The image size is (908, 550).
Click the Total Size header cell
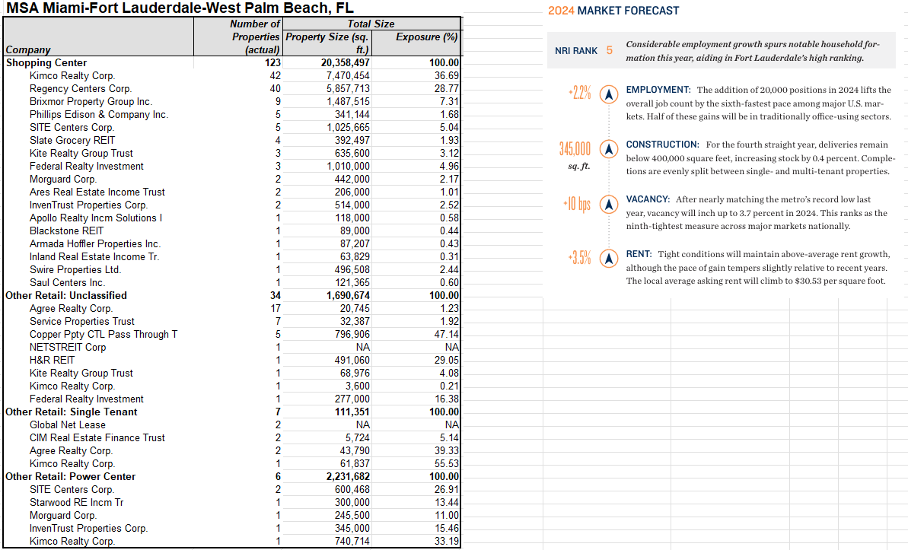(x=371, y=24)
